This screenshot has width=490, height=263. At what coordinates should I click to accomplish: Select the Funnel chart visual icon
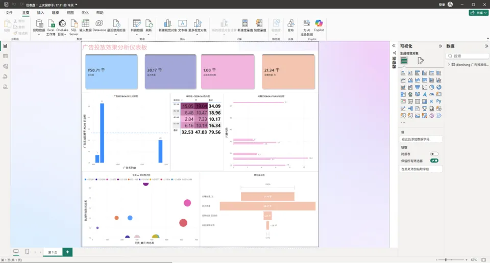[417, 87]
